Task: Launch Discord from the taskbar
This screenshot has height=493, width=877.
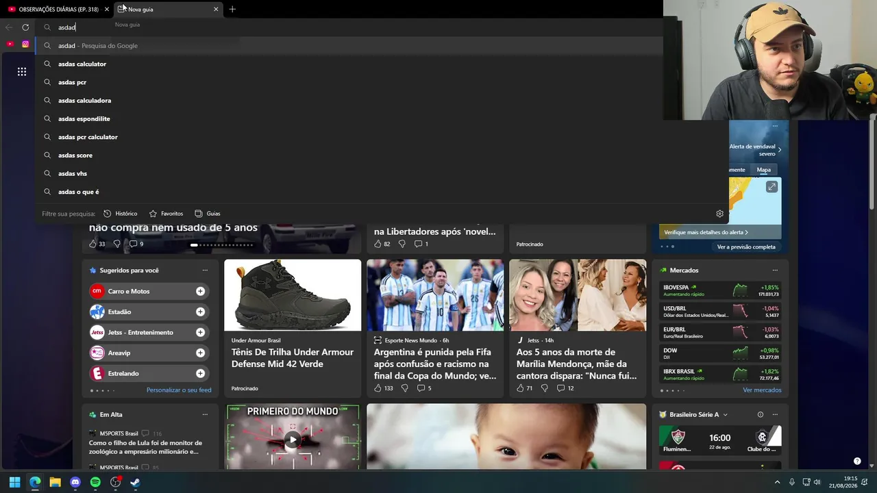Action: pos(75,482)
